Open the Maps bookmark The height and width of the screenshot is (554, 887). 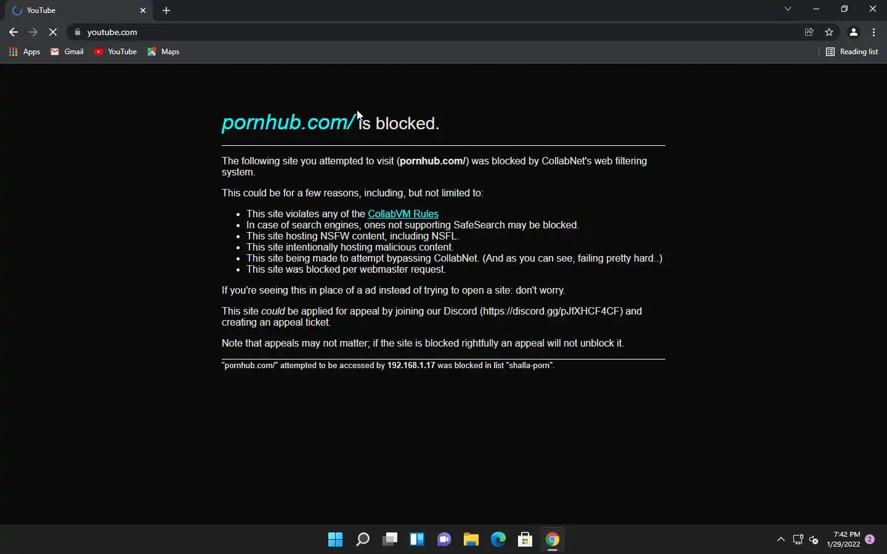tap(163, 52)
